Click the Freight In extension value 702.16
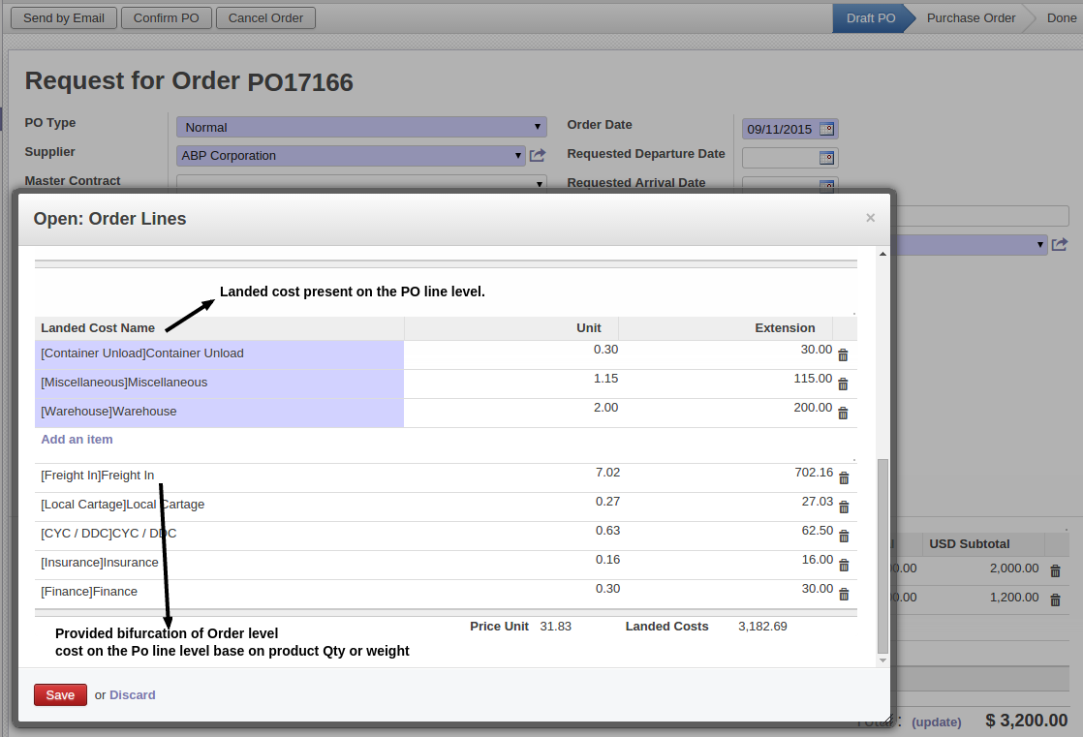Viewport: 1083px width, 737px height. (x=814, y=473)
